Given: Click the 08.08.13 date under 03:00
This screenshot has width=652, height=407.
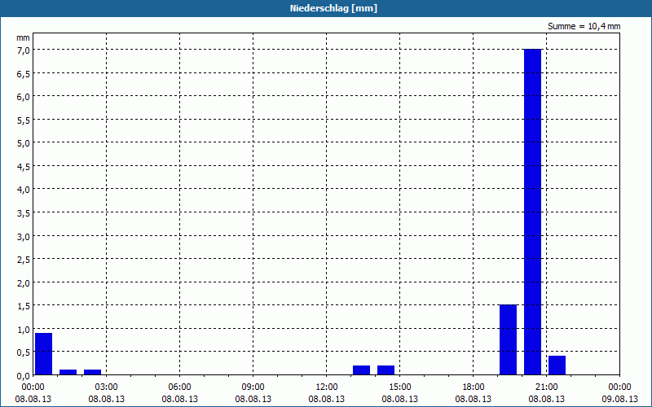Looking at the screenshot, I should click(107, 399).
